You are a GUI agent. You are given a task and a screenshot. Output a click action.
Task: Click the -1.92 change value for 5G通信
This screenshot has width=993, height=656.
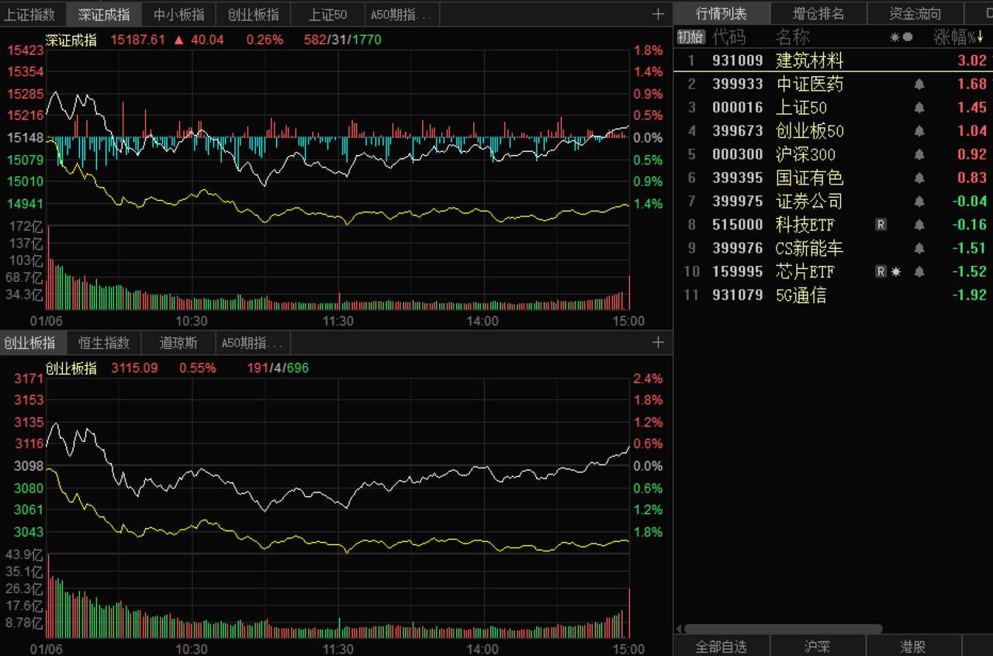click(x=970, y=295)
